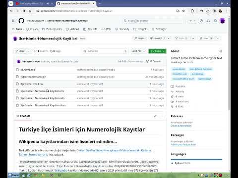Image resolution: width=238 pixels, height=178 pixels.
Task: Open the taskbar Start button
Action: coord(14,175)
